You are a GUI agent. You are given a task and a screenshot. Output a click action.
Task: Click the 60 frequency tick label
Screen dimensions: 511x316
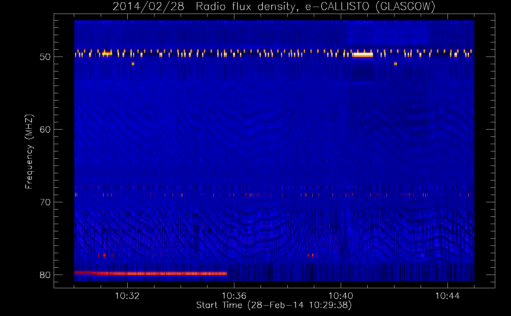[45, 130]
